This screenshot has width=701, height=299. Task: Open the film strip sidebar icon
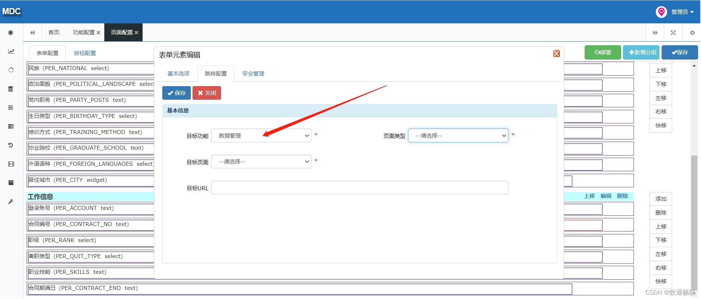[x=11, y=164]
